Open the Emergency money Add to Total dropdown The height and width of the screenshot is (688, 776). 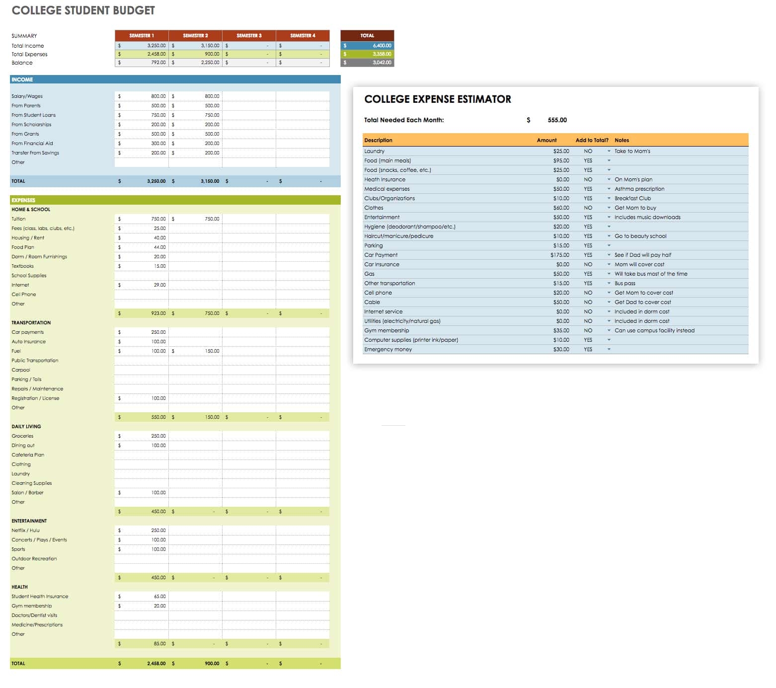pos(609,349)
